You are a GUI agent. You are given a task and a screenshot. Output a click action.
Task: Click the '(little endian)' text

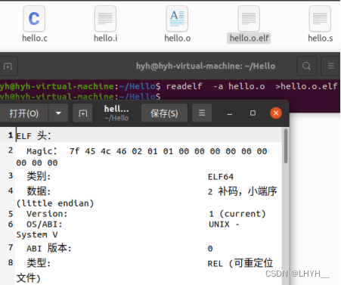[x=55, y=203]
